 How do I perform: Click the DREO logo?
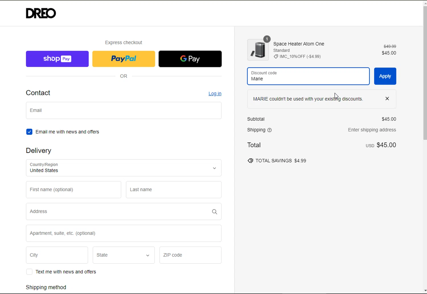click(41, 13)
